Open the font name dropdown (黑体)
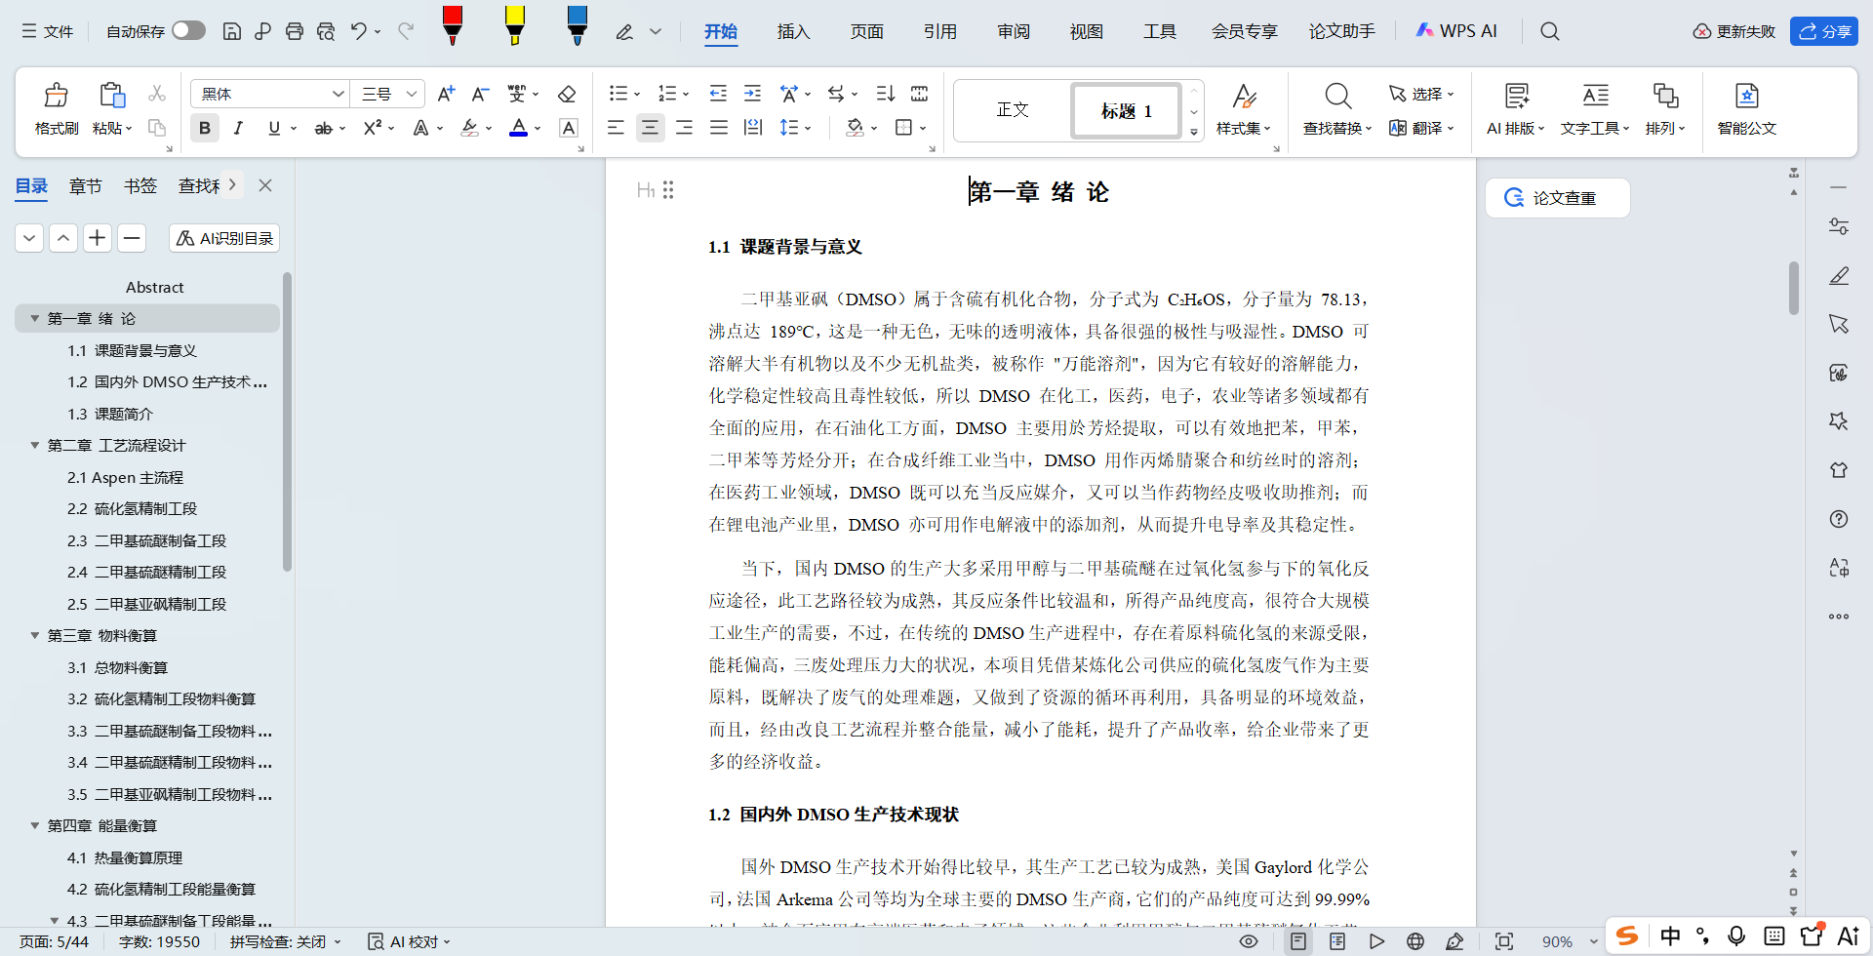Viewport: 1873px width, 956px height. 338,94
